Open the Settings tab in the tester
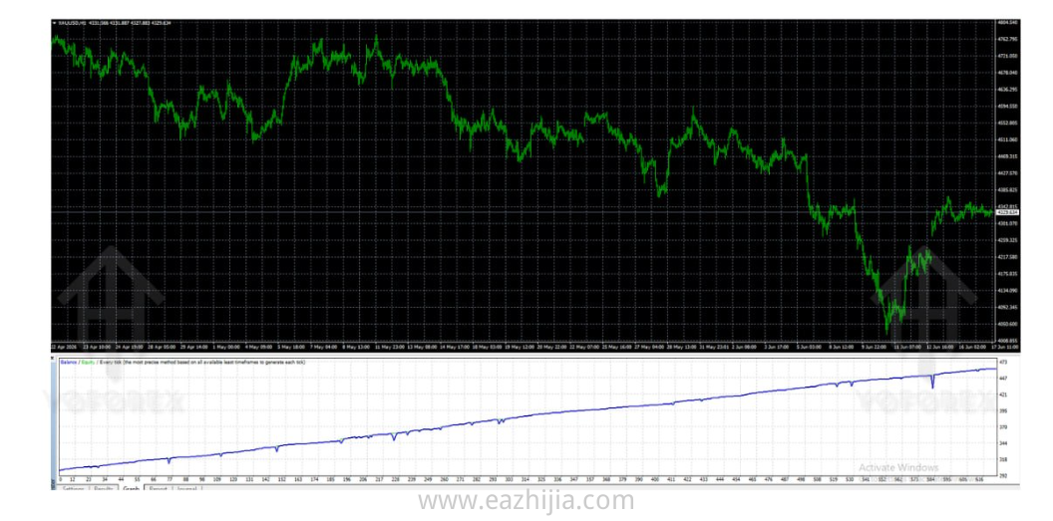Viewport: 1053px width, 521px height. pyautogui.click(x=73, y=489)
